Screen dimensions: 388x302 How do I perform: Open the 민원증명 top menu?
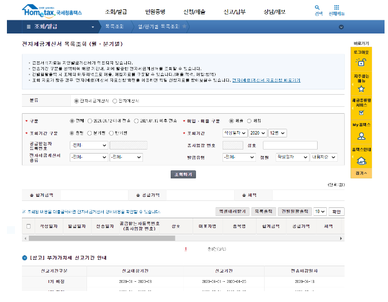[x=155, y=12]
